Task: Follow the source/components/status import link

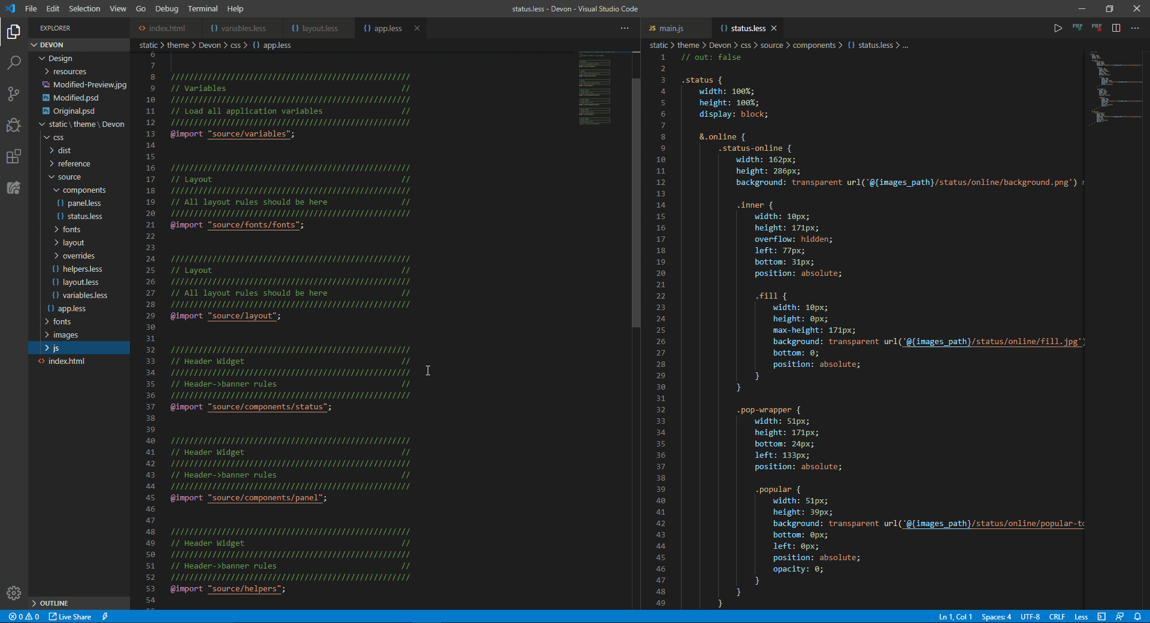Action: 268,407
